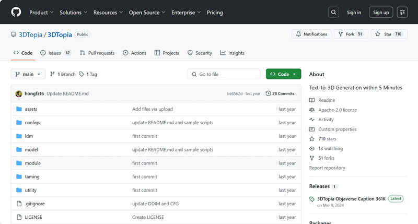Open 'Add files via upload' commit message

[x=153, y=109]
